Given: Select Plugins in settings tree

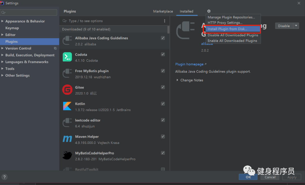Looking at the screenshot, I should click(x=30, y=42).
